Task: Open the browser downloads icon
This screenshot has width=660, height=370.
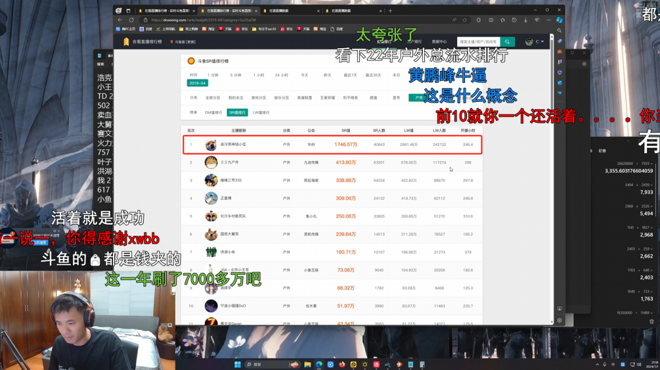Action: coord(526,20)
